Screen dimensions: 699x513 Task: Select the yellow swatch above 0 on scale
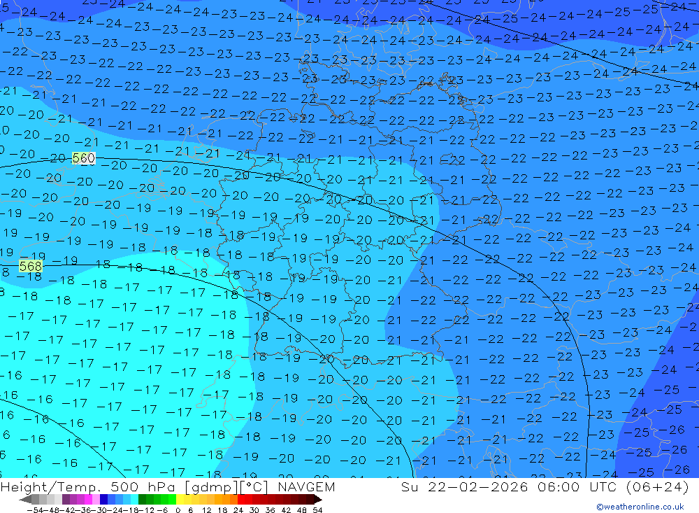pos(180,499)
